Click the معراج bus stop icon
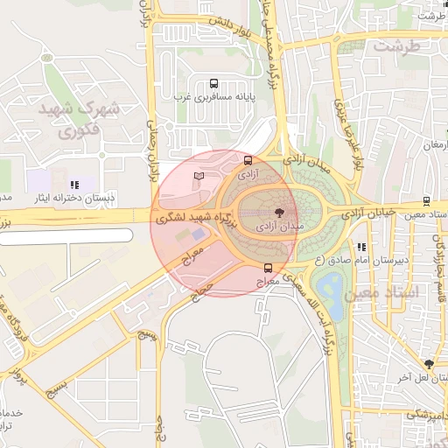 pos(269,268)
